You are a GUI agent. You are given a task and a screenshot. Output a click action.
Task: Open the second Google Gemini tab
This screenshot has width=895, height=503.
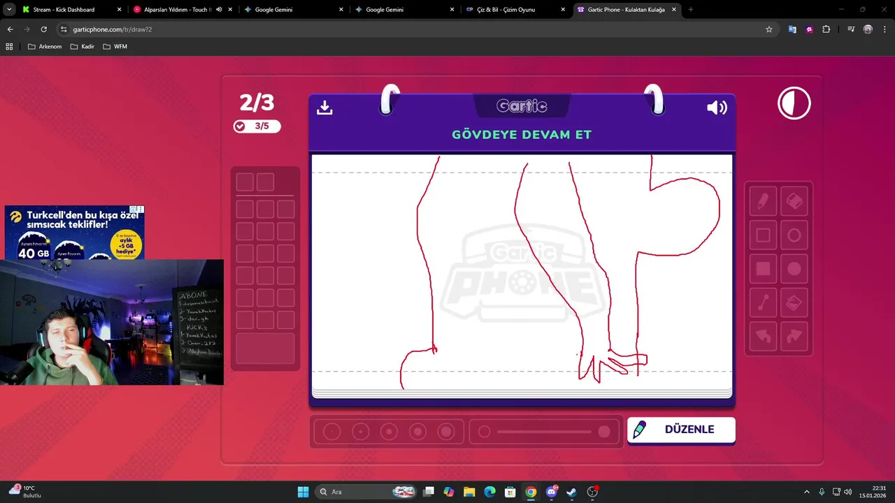click(x=403, y=10)
